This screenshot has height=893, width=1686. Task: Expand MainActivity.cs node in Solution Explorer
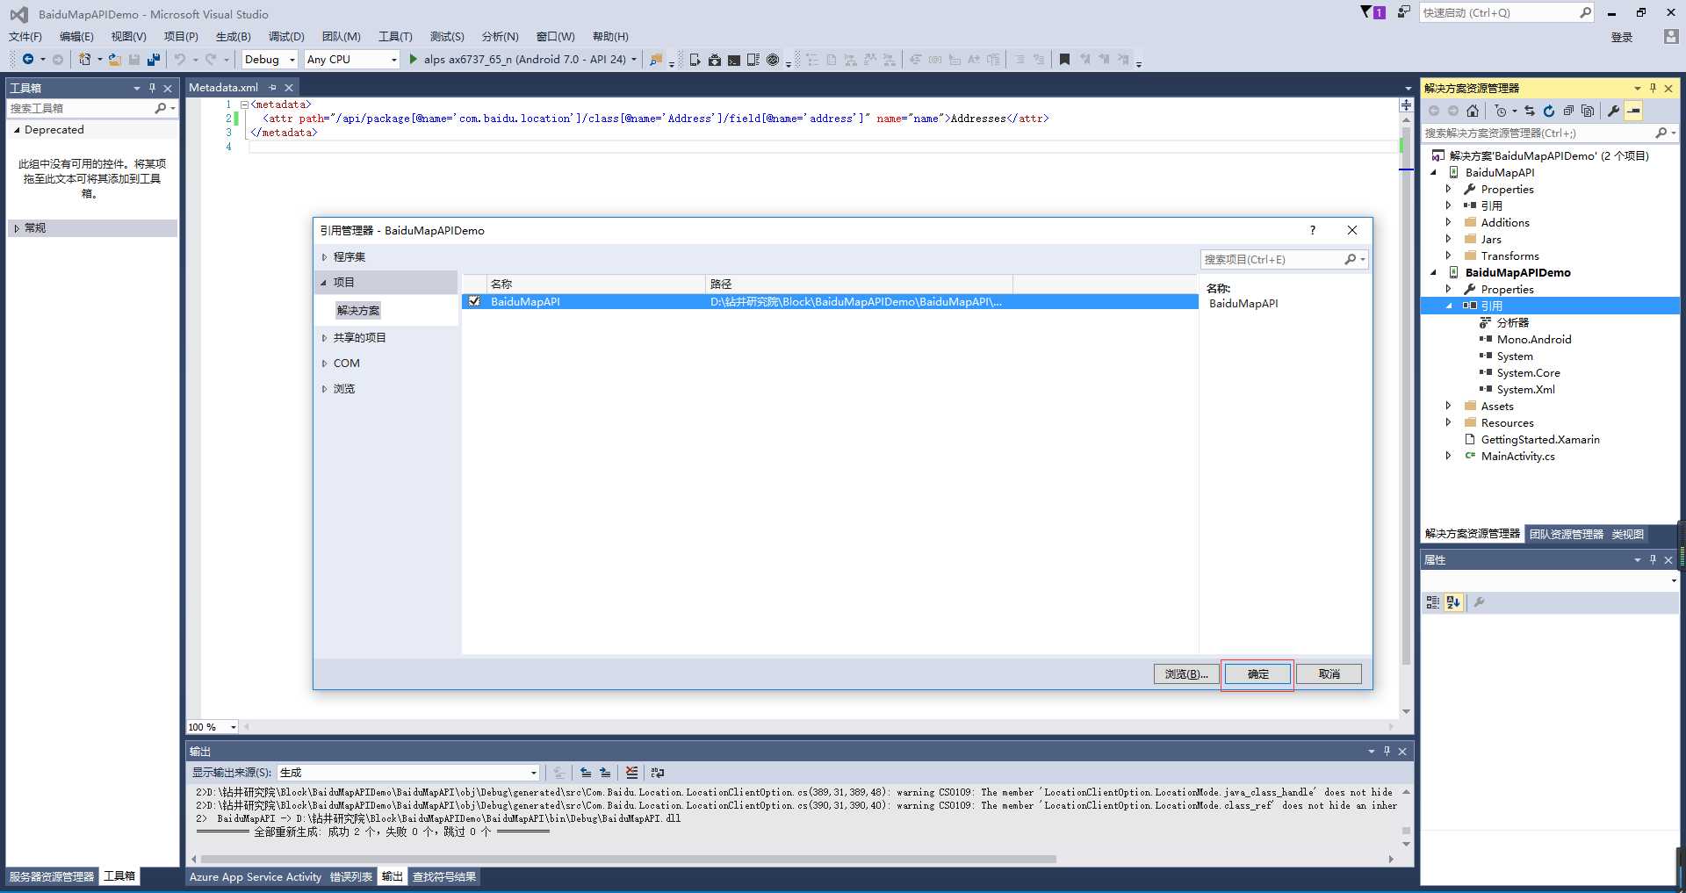pyautogui.click(x=1448, y=456)
